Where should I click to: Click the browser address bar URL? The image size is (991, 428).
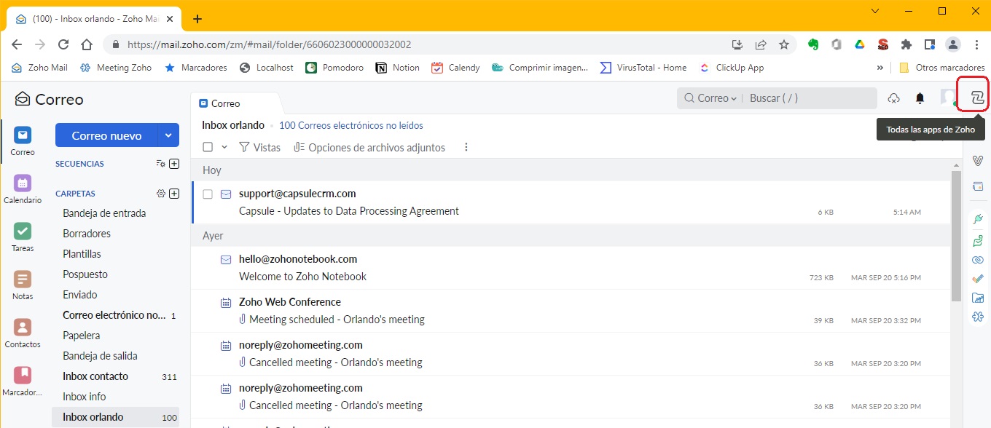pos(269,44)
